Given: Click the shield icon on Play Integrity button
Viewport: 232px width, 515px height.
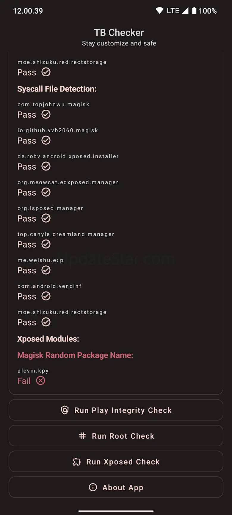Looking at the screenshot, I should pyautogui.click(x=65, y=410).
